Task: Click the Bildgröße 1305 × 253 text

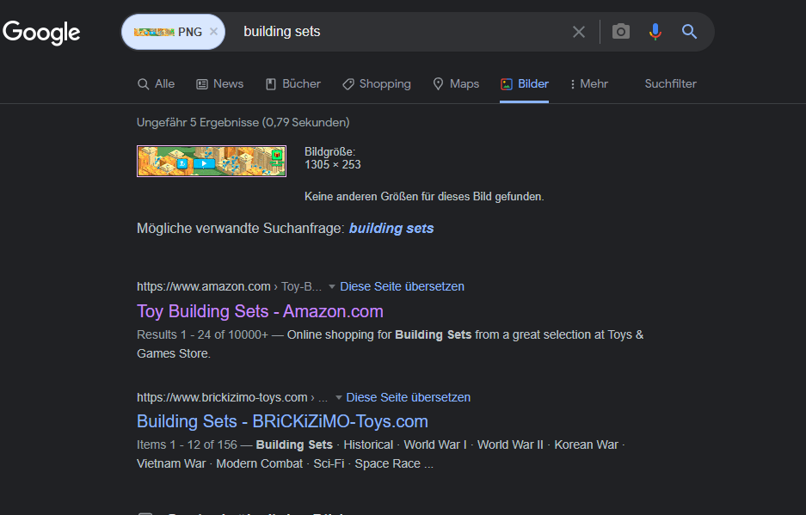Action: tap(333, 158)
